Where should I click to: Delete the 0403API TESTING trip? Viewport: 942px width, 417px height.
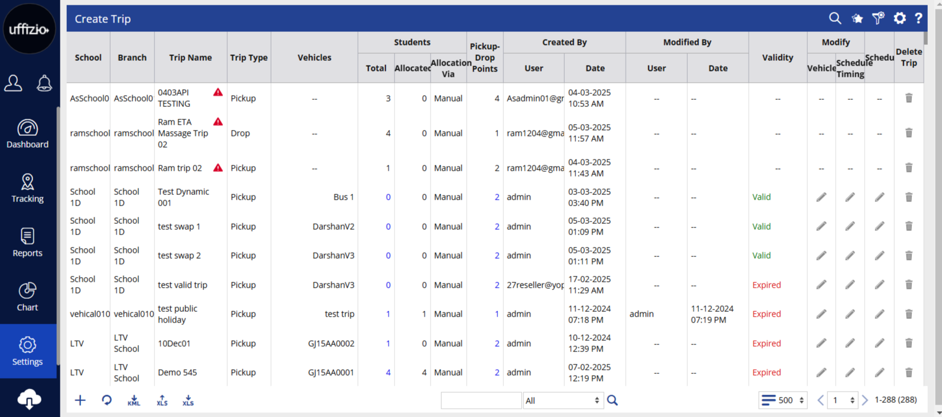point(908,98)
